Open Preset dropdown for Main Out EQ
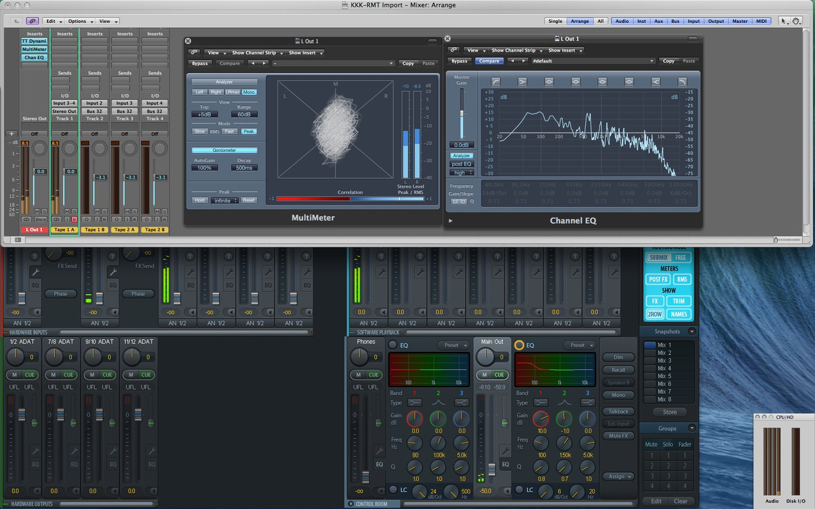The width and height of the screenshot is (815, 509). coord(579,345)
